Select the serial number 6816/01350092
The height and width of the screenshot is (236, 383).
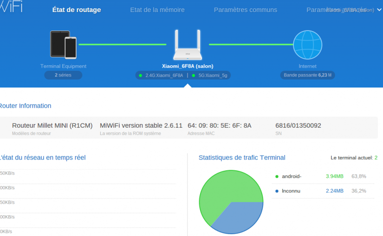[298, 125]
